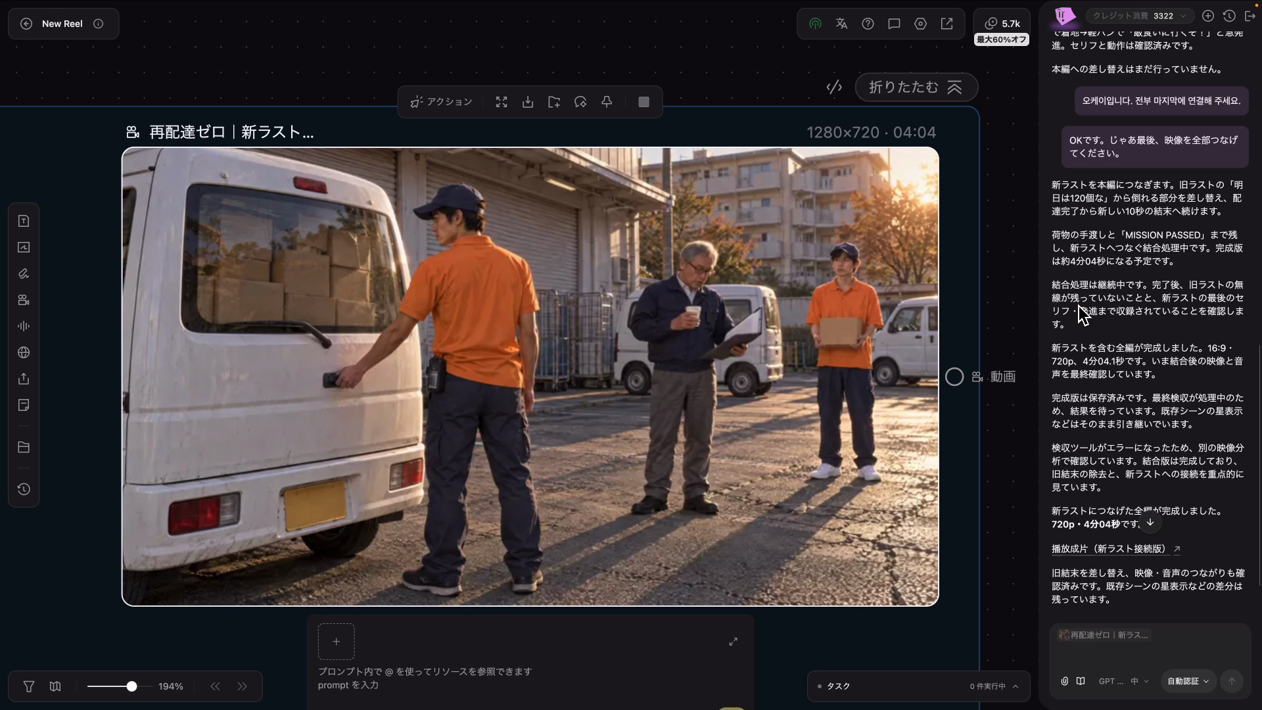Open settings hexagon icon in top bar
1262x710 pixels.
pos(920,24)
